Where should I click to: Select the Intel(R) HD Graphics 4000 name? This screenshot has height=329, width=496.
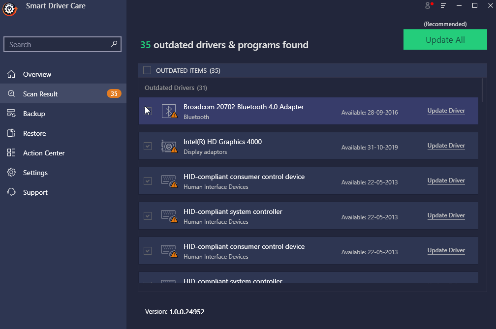click(223, 142)
